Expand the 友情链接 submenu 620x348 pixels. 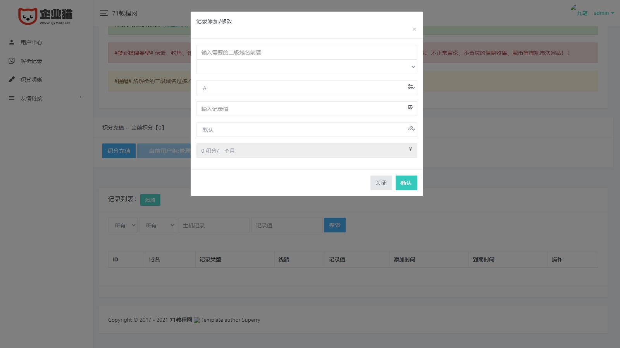coord(80,97)
